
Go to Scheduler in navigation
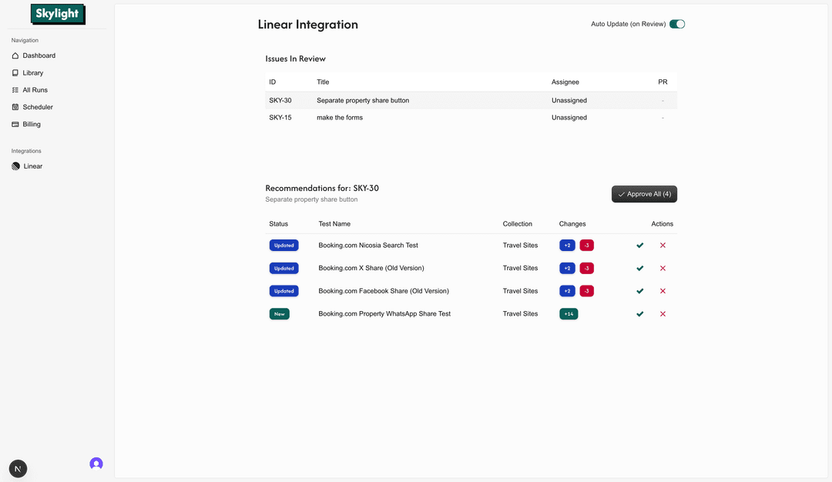(38, 107)
